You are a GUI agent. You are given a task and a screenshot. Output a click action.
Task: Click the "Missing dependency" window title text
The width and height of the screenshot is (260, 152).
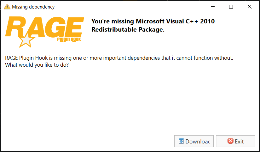[33, 7]
